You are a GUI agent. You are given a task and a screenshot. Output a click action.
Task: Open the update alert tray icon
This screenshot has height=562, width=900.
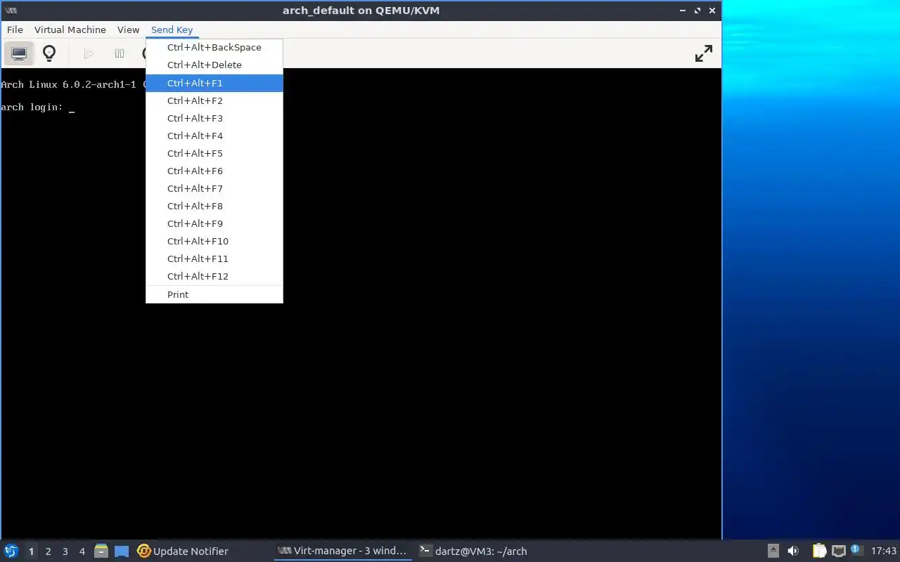pyautogui.click(x=856, y=550)
